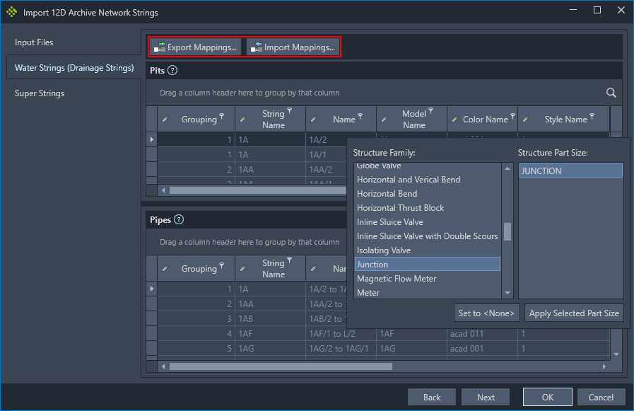Click the filter icon on Color Name column
634x411 pixels.
pos(512,116)
